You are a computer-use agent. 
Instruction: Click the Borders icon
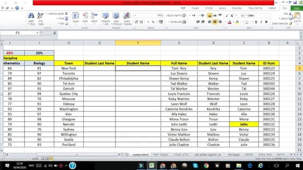pos(247,22)
